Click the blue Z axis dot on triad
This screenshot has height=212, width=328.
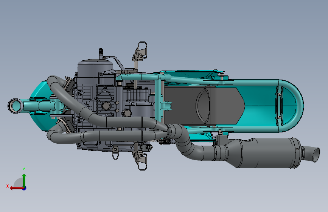click(x=25, y=188)
